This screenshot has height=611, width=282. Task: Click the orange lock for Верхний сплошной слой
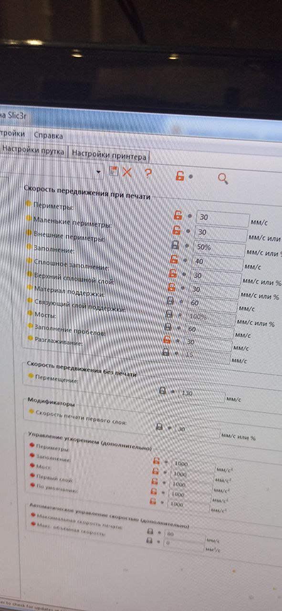tap(171, 287)
